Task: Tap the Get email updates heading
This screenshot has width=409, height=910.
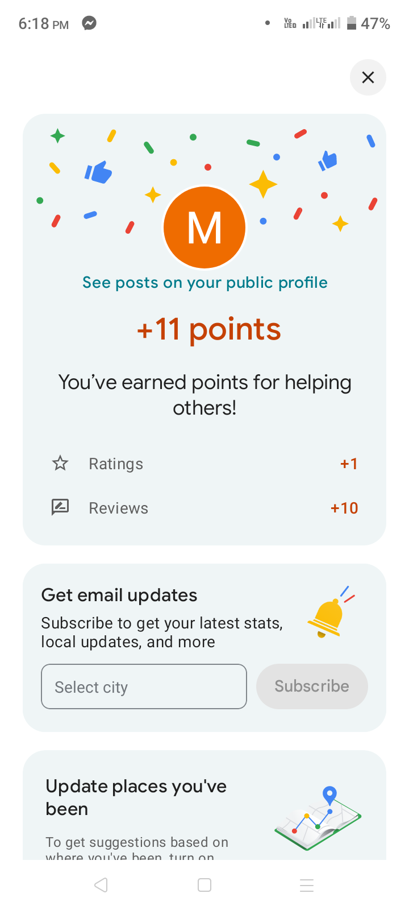Action: [119, 595]
